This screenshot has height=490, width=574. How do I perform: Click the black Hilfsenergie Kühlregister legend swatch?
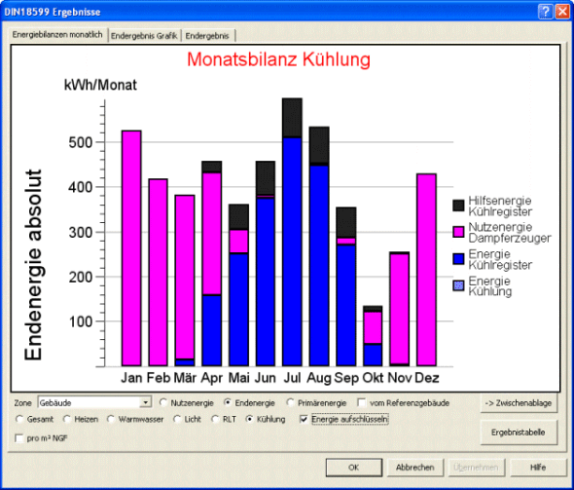click(458, 206)
